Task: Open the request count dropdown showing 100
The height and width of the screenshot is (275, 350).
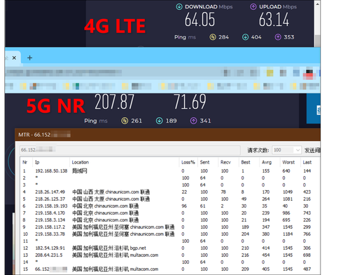Action: coord(286,150)
